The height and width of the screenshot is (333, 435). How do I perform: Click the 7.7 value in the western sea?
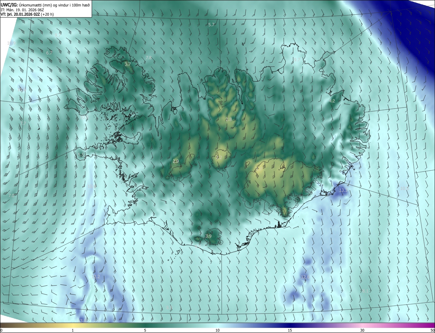23,123
